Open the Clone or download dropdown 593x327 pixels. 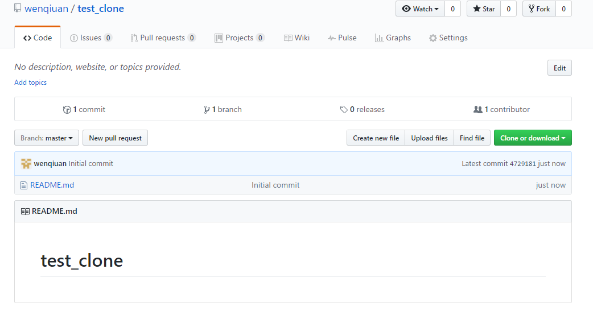click(x=532, y=138)
